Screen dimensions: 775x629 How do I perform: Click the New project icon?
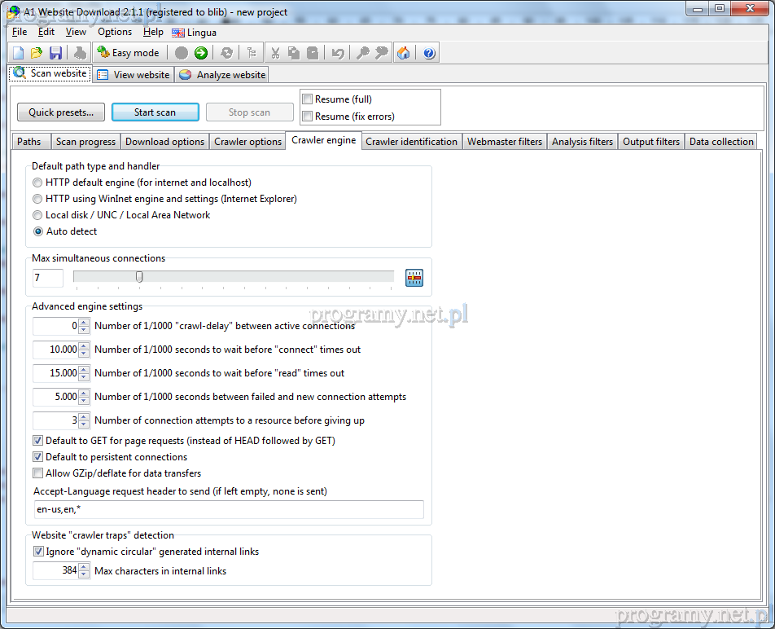18,53
